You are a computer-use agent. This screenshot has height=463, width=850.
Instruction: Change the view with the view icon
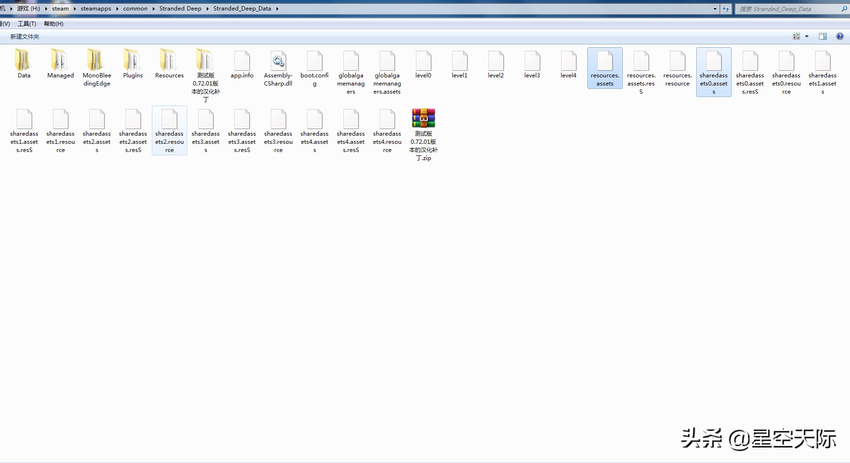[x=796, y=36]
